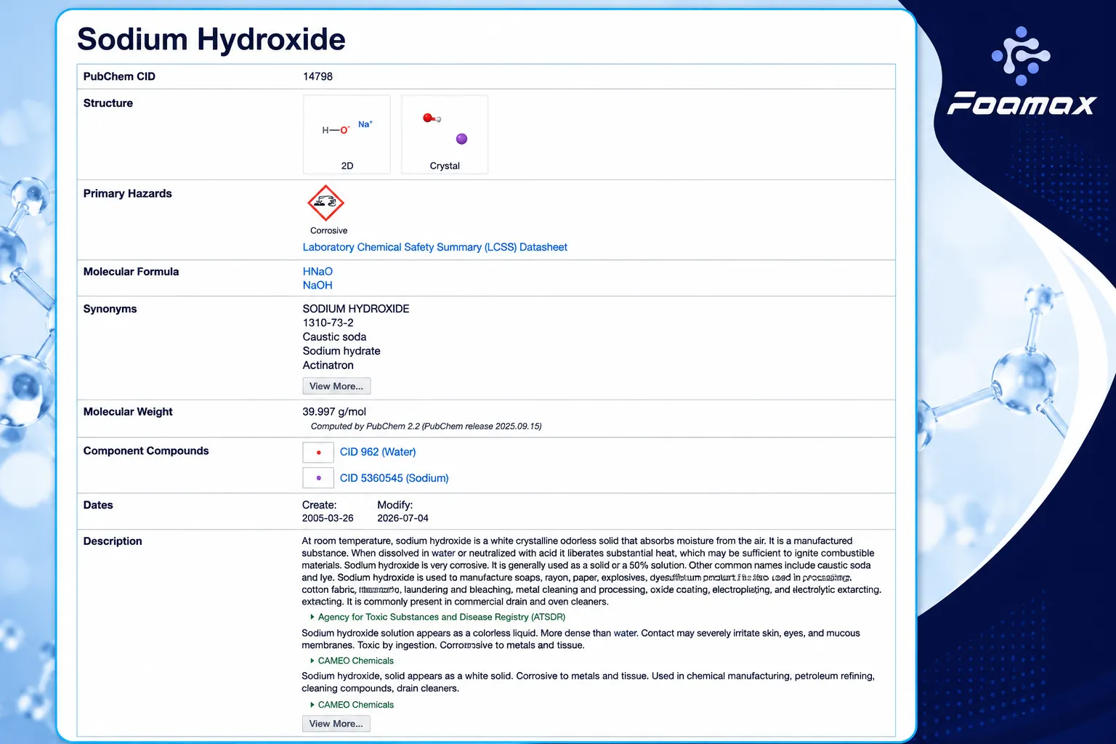Click the HNaO molecular formula link
Viewport: 1116px width, 744px height.
318,272
